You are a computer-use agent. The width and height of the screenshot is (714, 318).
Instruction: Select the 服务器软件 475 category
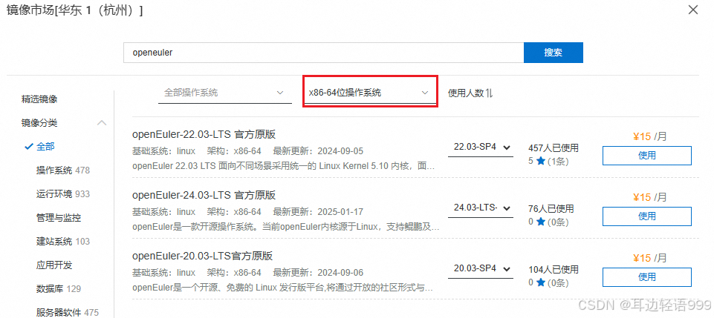point(68,312)
